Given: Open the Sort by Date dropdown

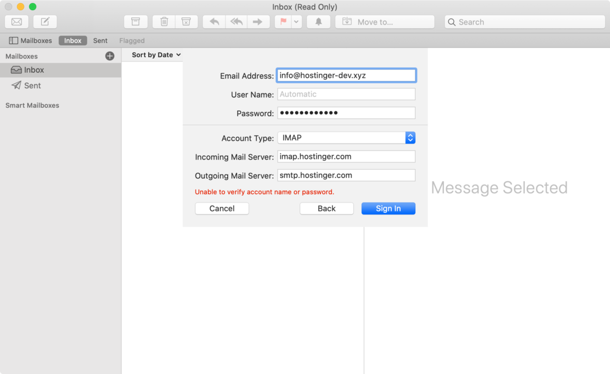Looking at the screenshot, I should click(154, 54).
